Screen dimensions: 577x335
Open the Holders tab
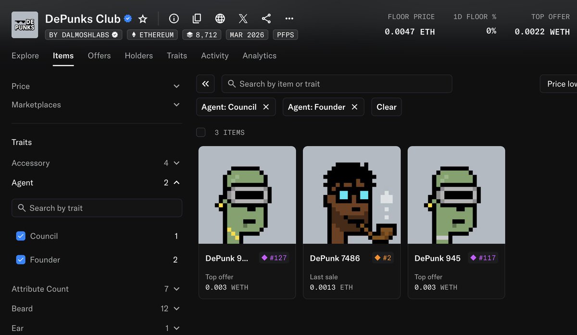click(x=138, y=56)
